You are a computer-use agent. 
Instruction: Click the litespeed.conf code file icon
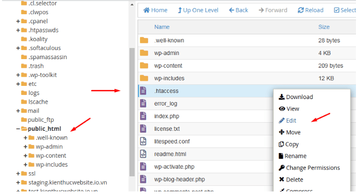point(143,141)
